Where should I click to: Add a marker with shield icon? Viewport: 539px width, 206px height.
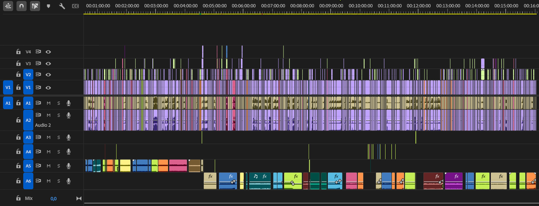click(x=49, y=6)
